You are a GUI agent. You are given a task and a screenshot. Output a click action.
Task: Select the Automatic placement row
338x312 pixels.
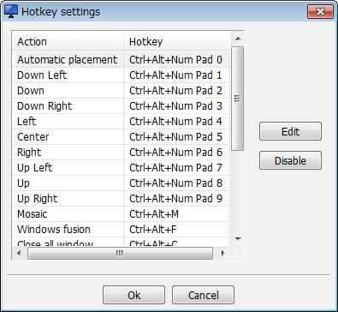(121, 60)
